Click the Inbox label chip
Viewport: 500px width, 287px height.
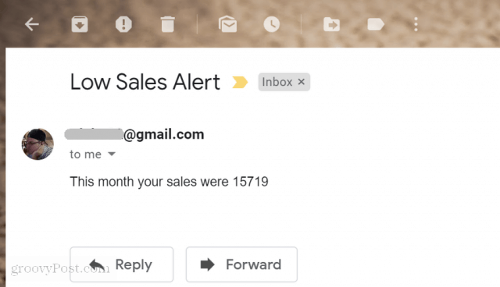pyautogui.click(x=277, y=82)
